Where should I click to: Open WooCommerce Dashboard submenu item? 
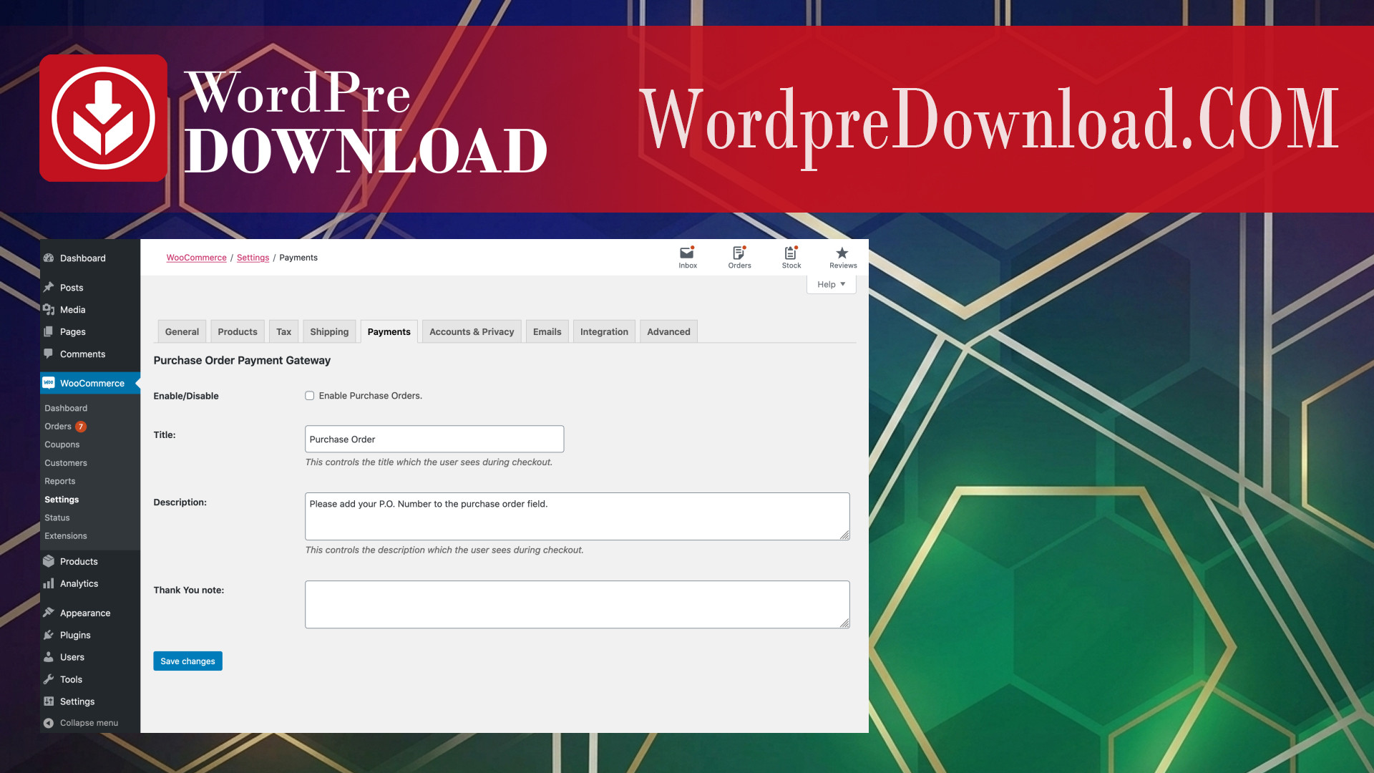point(66,408)
